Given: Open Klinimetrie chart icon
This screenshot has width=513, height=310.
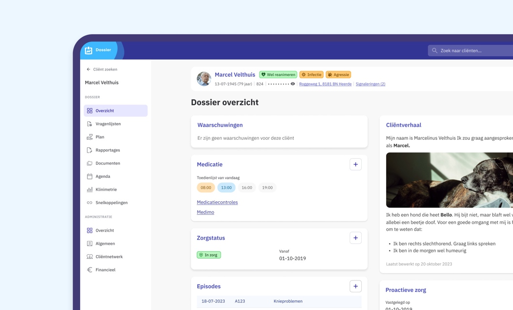Looking at the screenshot, I should [90, 189].
